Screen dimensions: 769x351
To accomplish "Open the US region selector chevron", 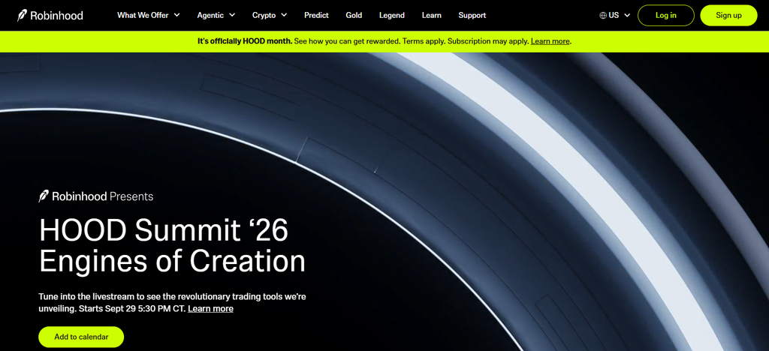I will pyautogui.click(x=627, y=15).
